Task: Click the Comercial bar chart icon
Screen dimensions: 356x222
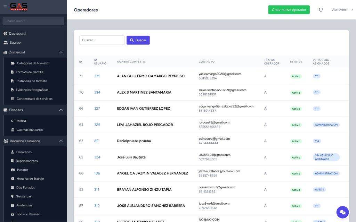Action: (5, 52)
